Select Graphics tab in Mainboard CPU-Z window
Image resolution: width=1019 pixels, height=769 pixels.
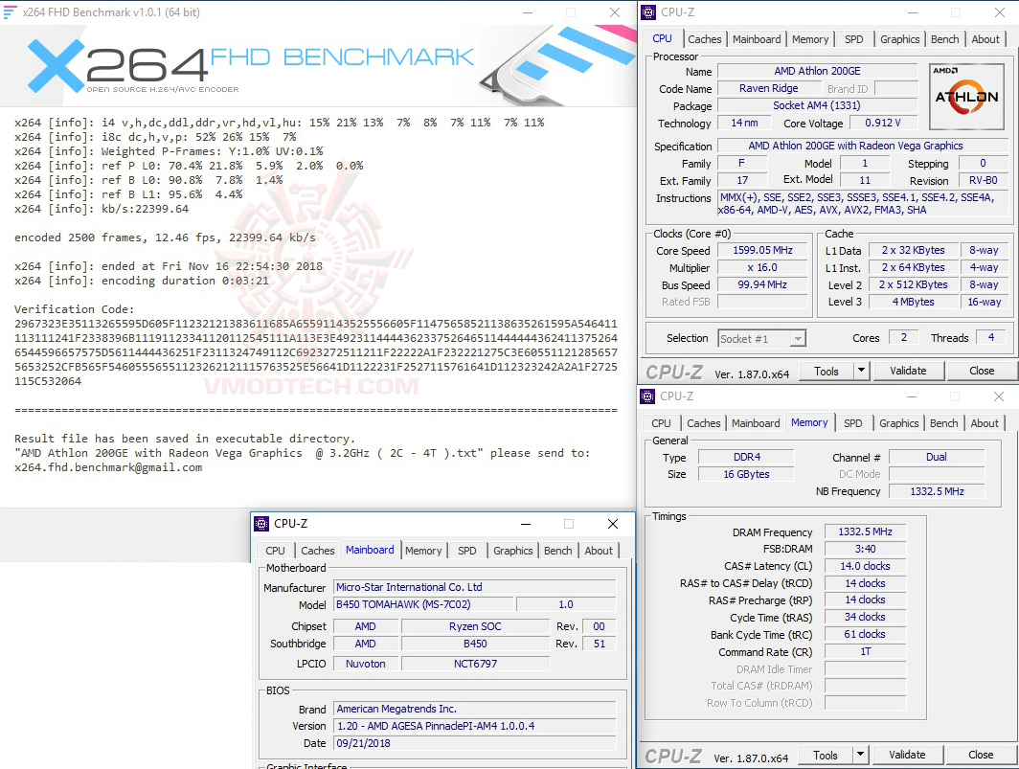coord(512,551)
